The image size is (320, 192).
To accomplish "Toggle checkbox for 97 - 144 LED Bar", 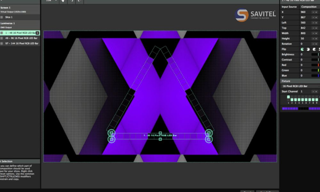I will point(2,43).
